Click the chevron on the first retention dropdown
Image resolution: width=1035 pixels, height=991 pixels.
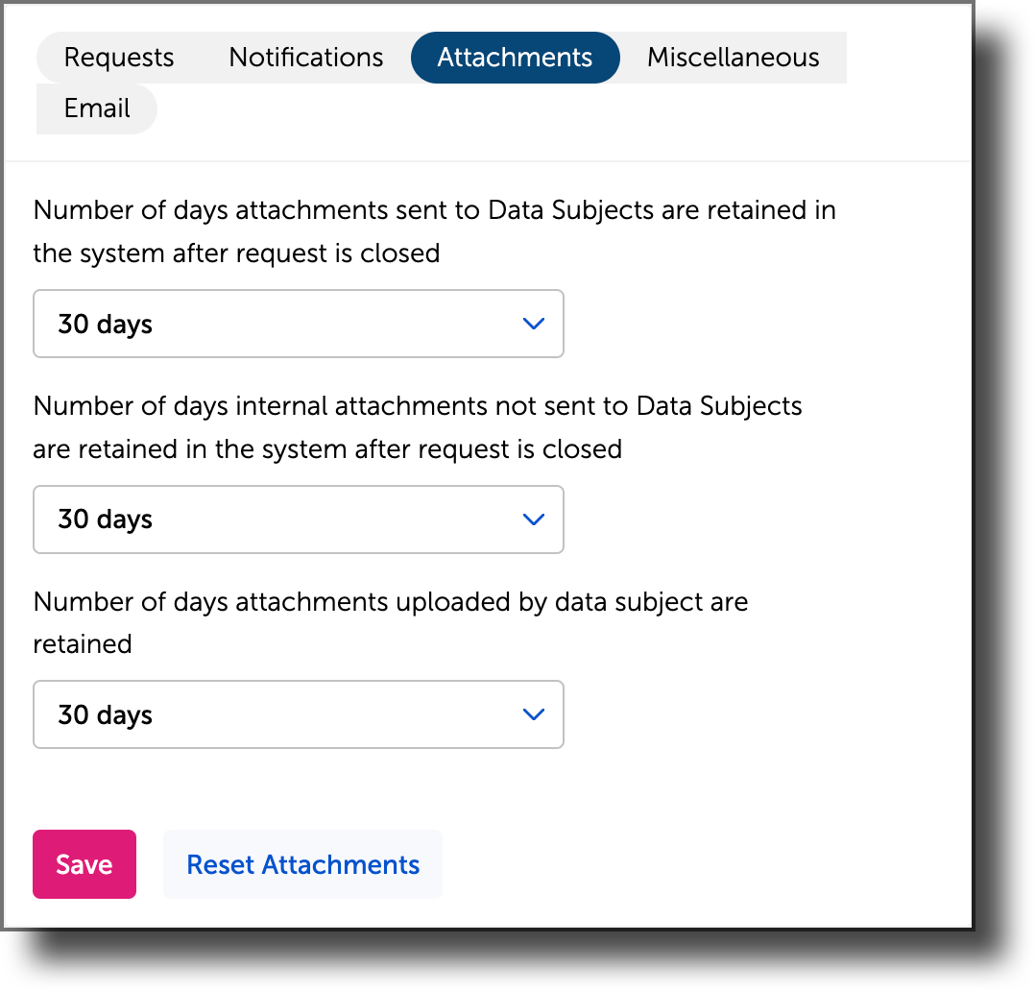pyautogui.click(x=534, y=324)
